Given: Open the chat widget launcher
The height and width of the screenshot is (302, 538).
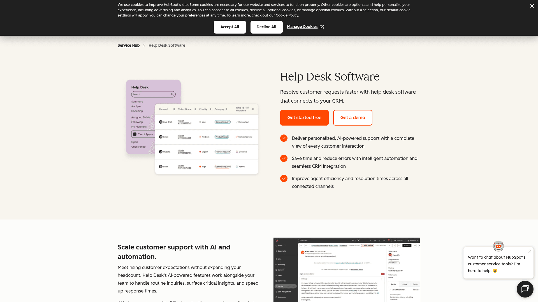Looking at the screenshot, I should (525, 289).
